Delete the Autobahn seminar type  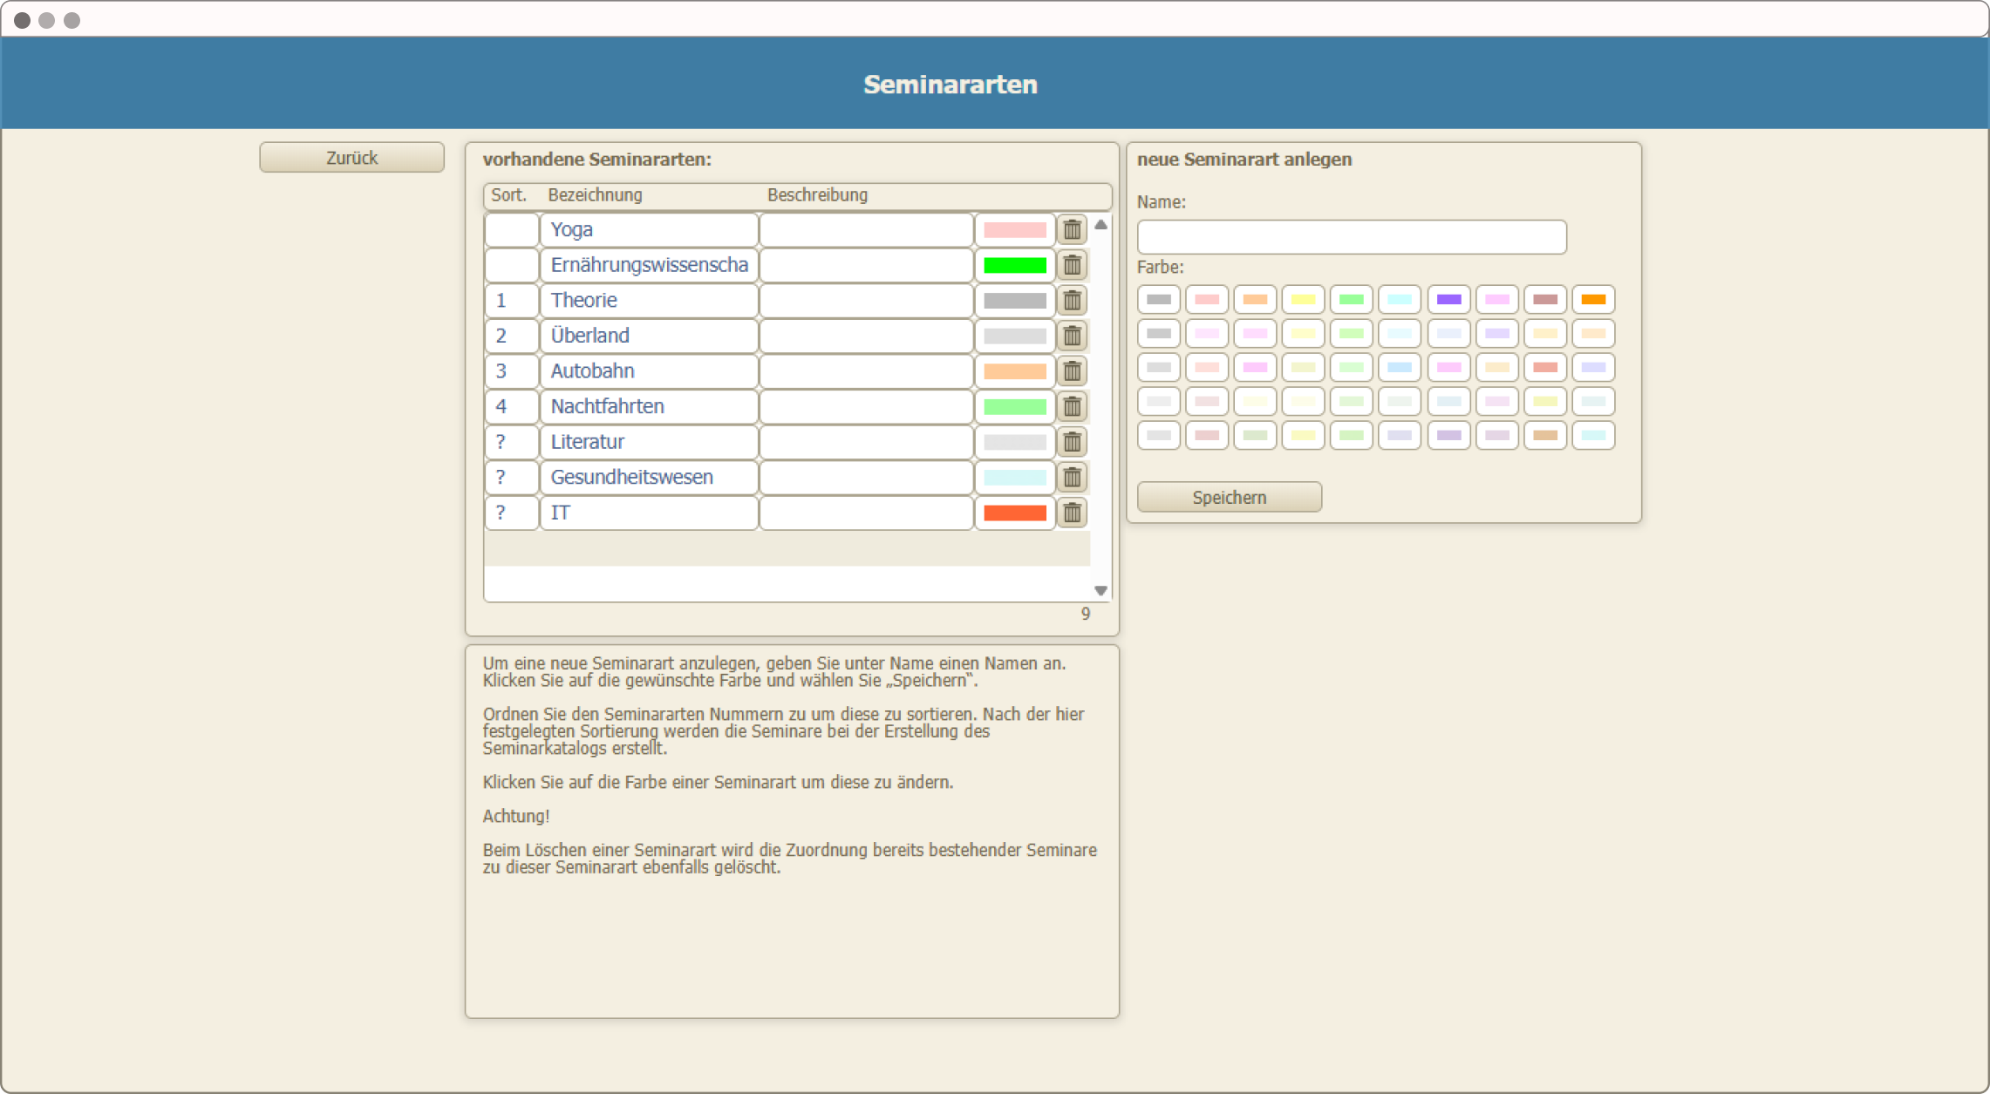(1072, 371)
